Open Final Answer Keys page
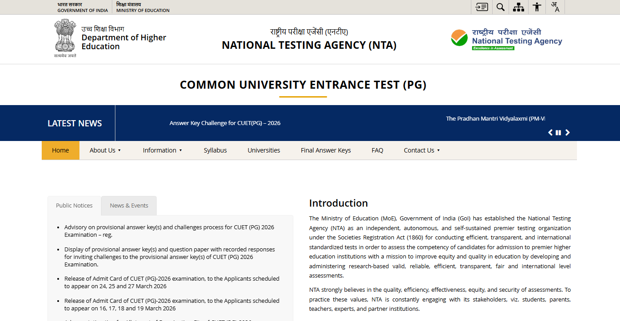This screenshot has height=321, width=620. point(326,150)
